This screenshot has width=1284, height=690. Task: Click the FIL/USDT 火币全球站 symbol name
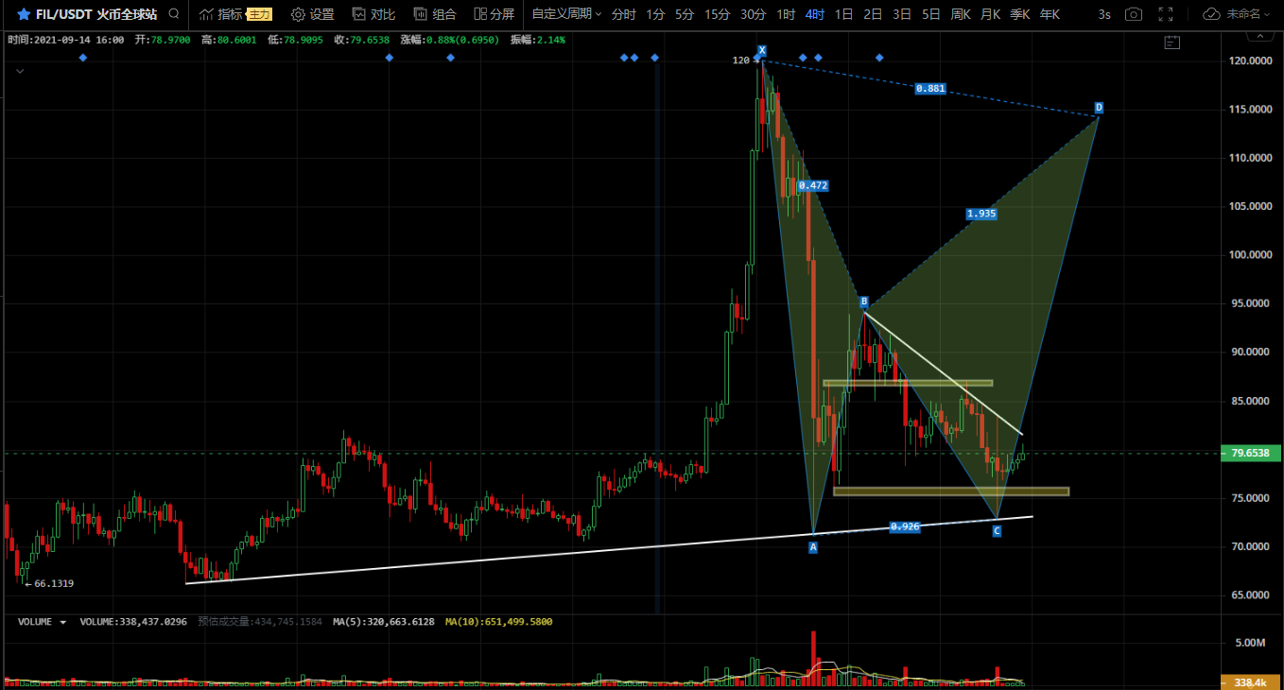(96, 14)
